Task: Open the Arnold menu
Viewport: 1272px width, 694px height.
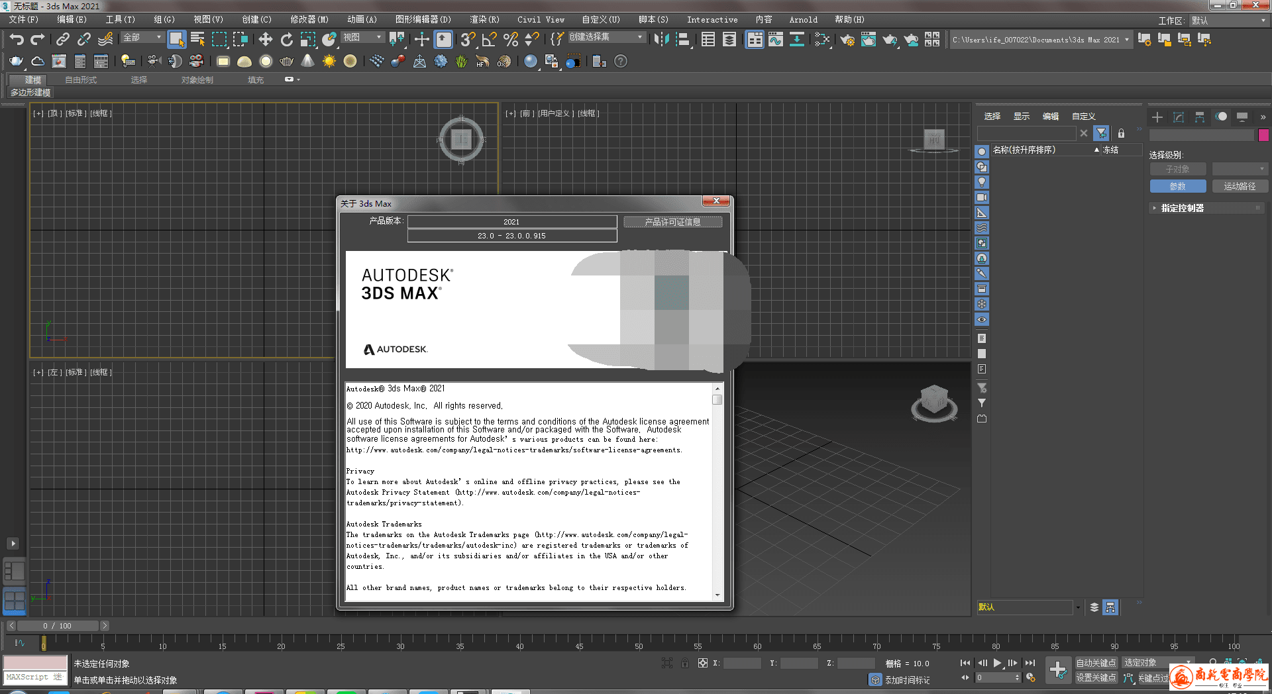Action: [803, 20]
